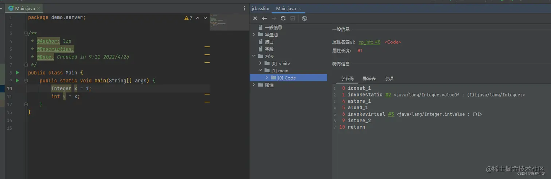The height and width of the screenshot is (179, 551).
Task: Follow the cp_info #8 link
Action: click(370, 42)
